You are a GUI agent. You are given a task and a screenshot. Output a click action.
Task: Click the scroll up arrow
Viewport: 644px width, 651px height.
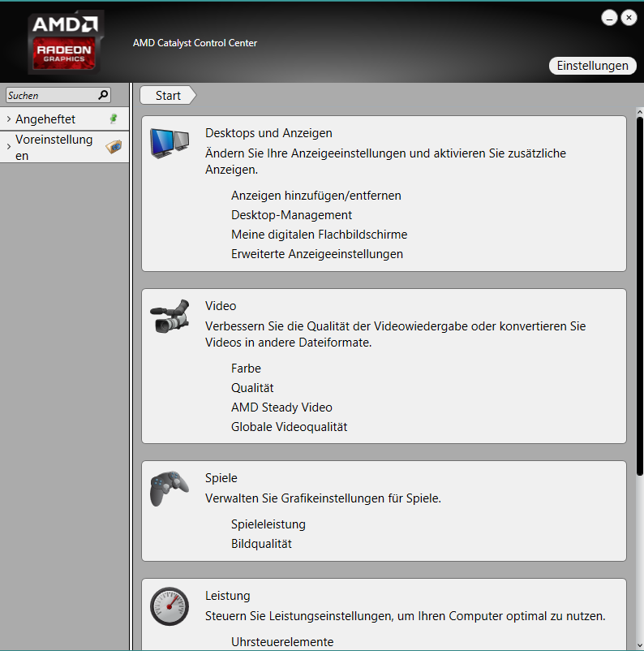coord(640,112)
